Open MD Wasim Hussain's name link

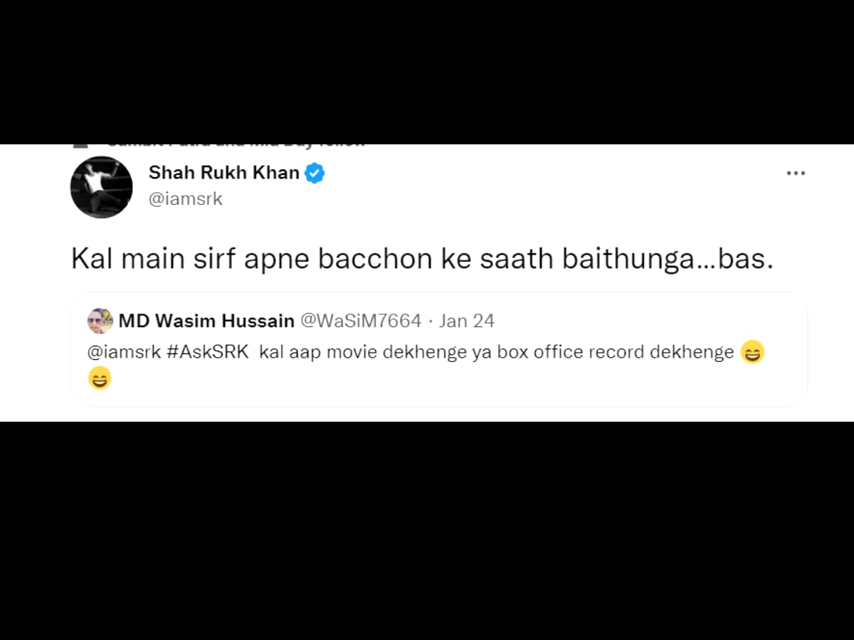pos(206,321)
